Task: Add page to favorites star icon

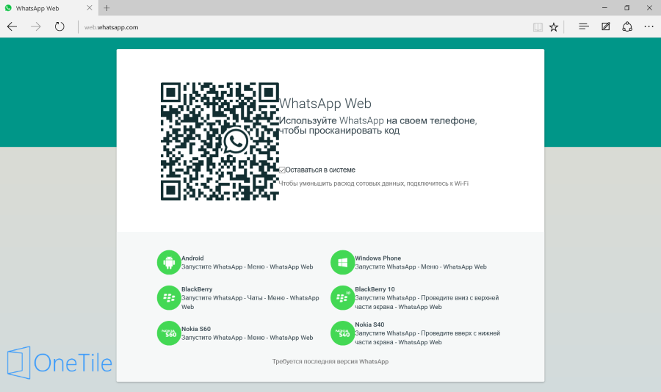Action: pyautogui.click(x=554, y=27)
